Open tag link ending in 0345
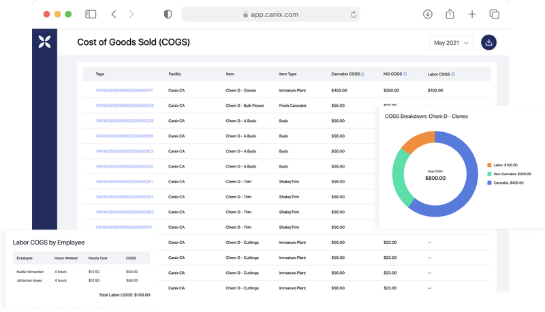545x312 pixels. coord(125,106)
